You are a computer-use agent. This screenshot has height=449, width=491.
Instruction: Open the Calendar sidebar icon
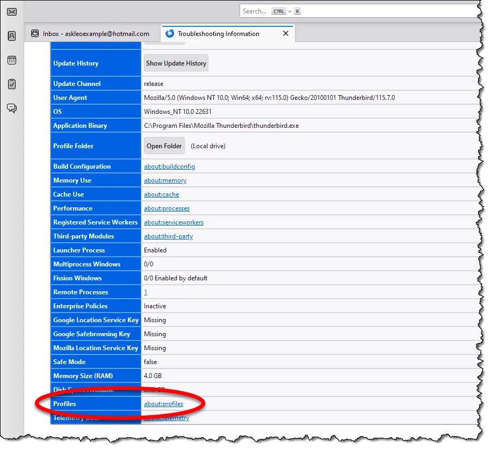[12, 60]
